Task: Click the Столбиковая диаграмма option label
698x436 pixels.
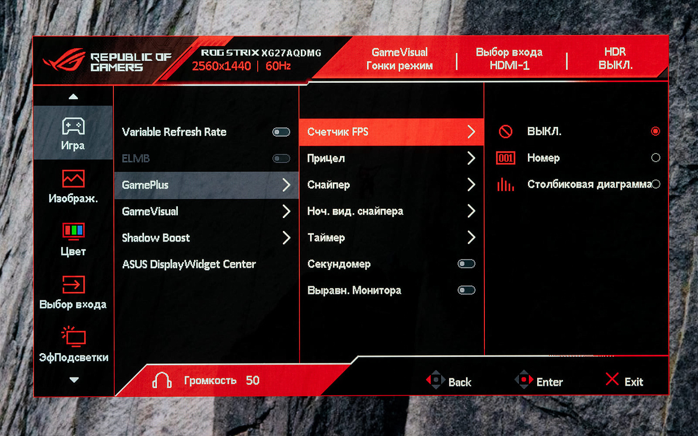Action: tap(589, 185)
